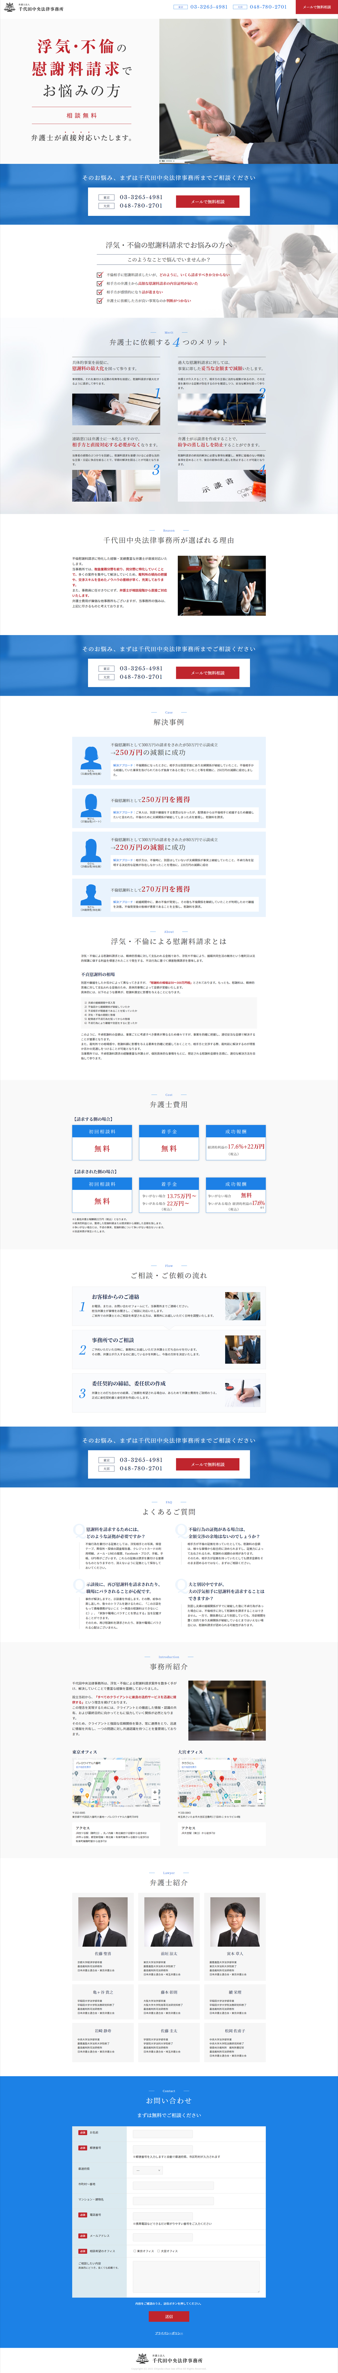Click first red checkmark in worries checklist
Image resolution: width=338 pixels, height=2373 pixels.
(99, 274)
